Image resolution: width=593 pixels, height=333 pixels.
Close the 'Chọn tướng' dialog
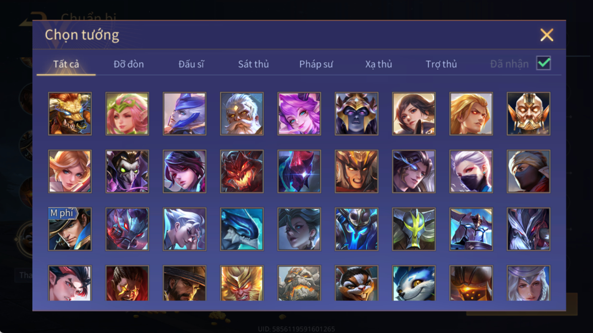(x=547, y=35)
